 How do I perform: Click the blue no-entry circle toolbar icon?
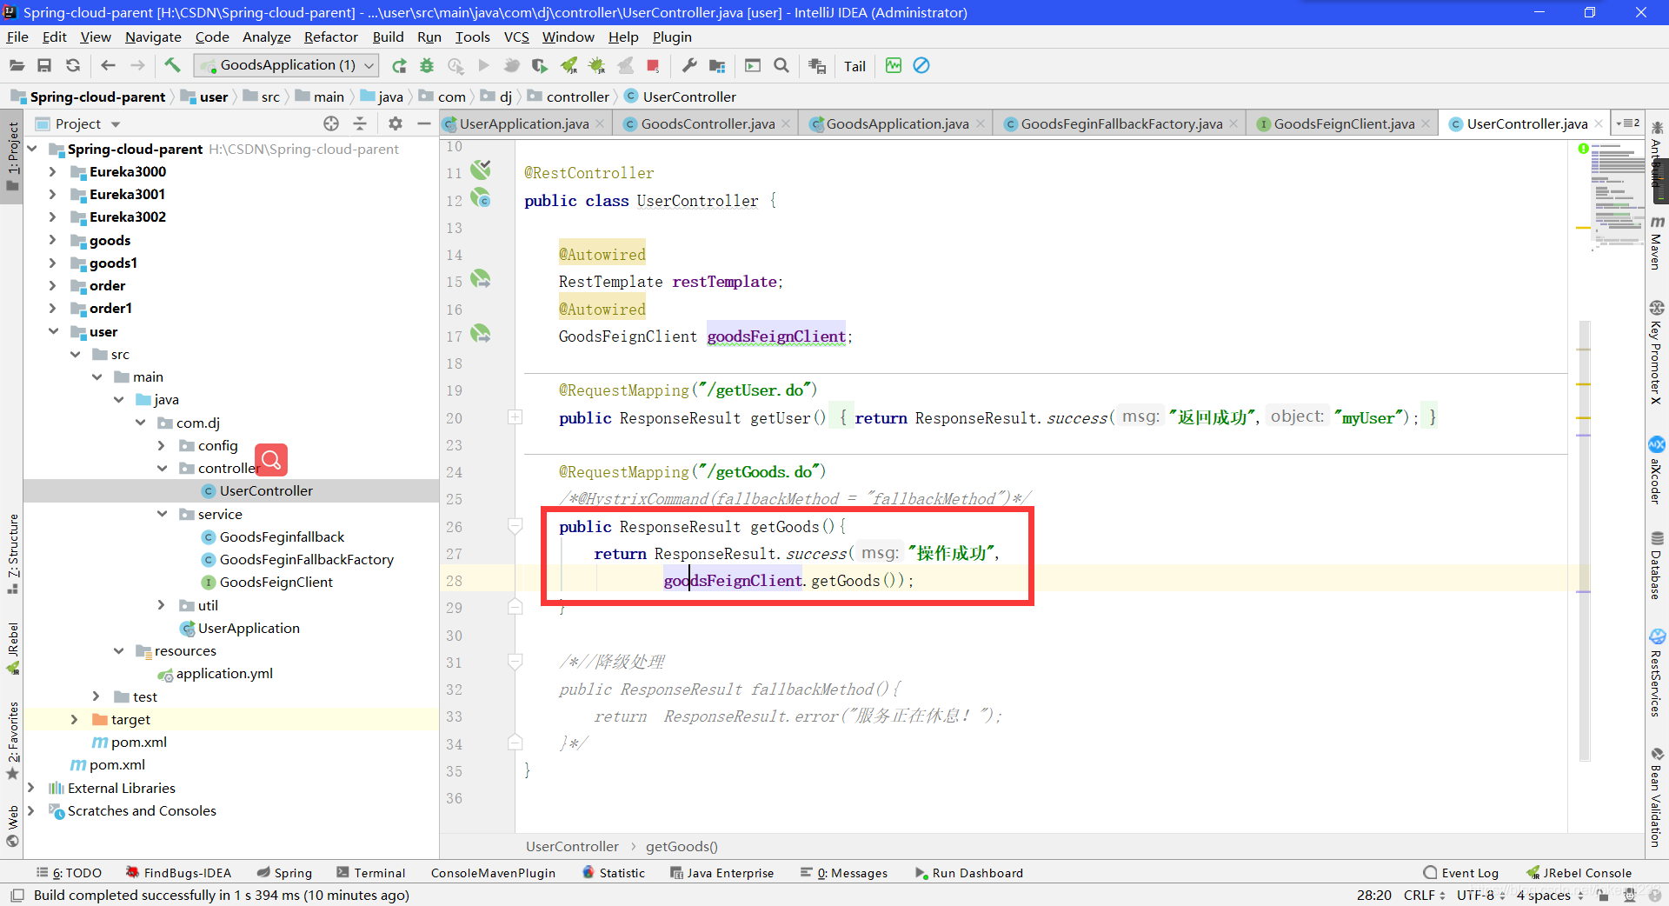point(921,65)
